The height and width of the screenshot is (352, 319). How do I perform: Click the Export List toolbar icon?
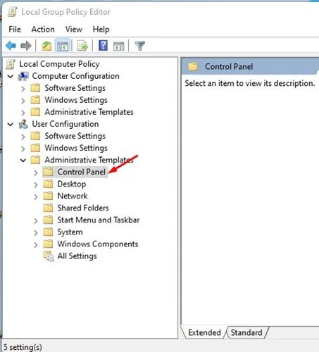tap(82, 46)
